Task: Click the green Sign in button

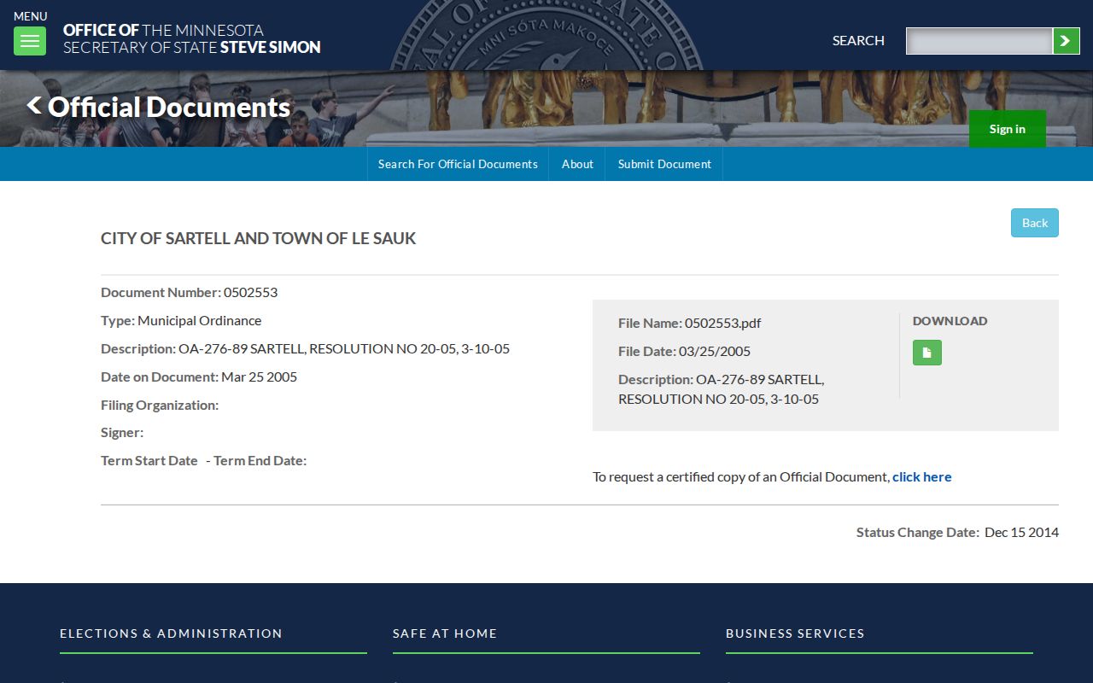Action: [x=1008, y=129]
